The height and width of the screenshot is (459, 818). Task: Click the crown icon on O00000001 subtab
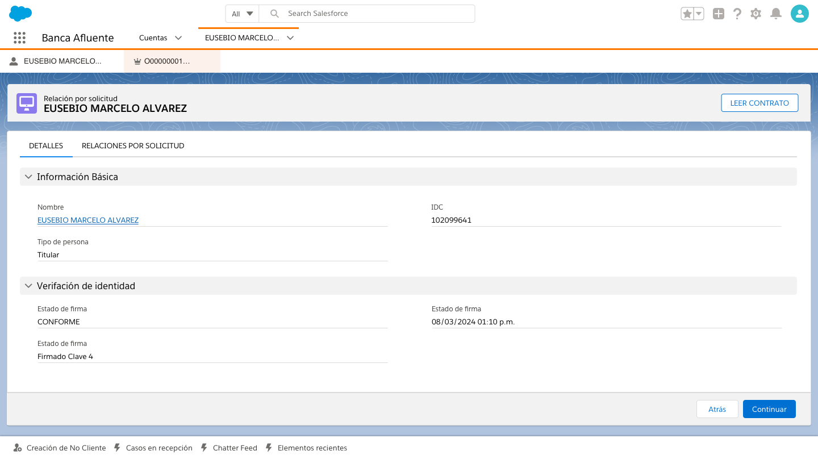(137, 61)
